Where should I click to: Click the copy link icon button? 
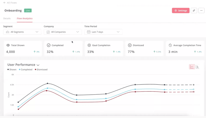194,11
